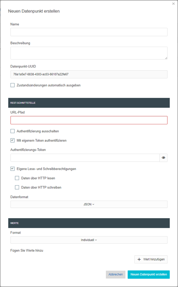
Task: Open the Format Individuell dropdown
Action: (x=89, y=240)
